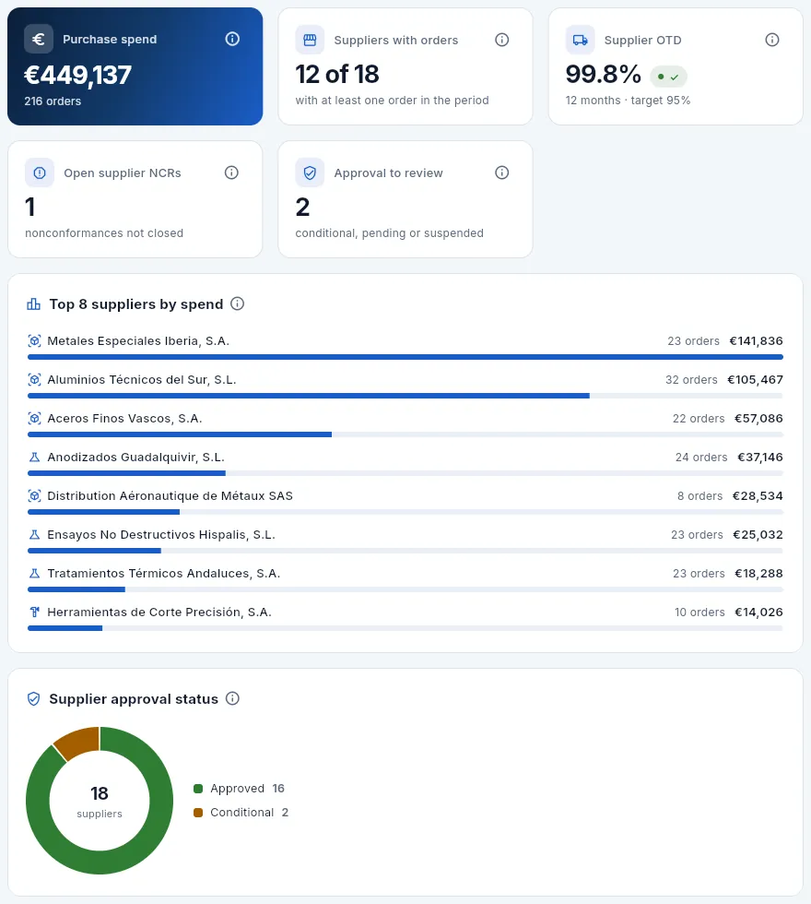Screen dimensions: 811x904
Task: Click the '216 orders' text
Action: 53,101
